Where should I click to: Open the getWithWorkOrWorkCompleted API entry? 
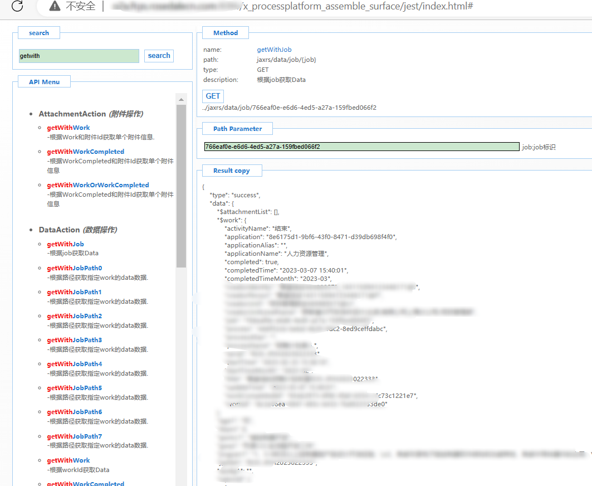[x=97, y=185]
